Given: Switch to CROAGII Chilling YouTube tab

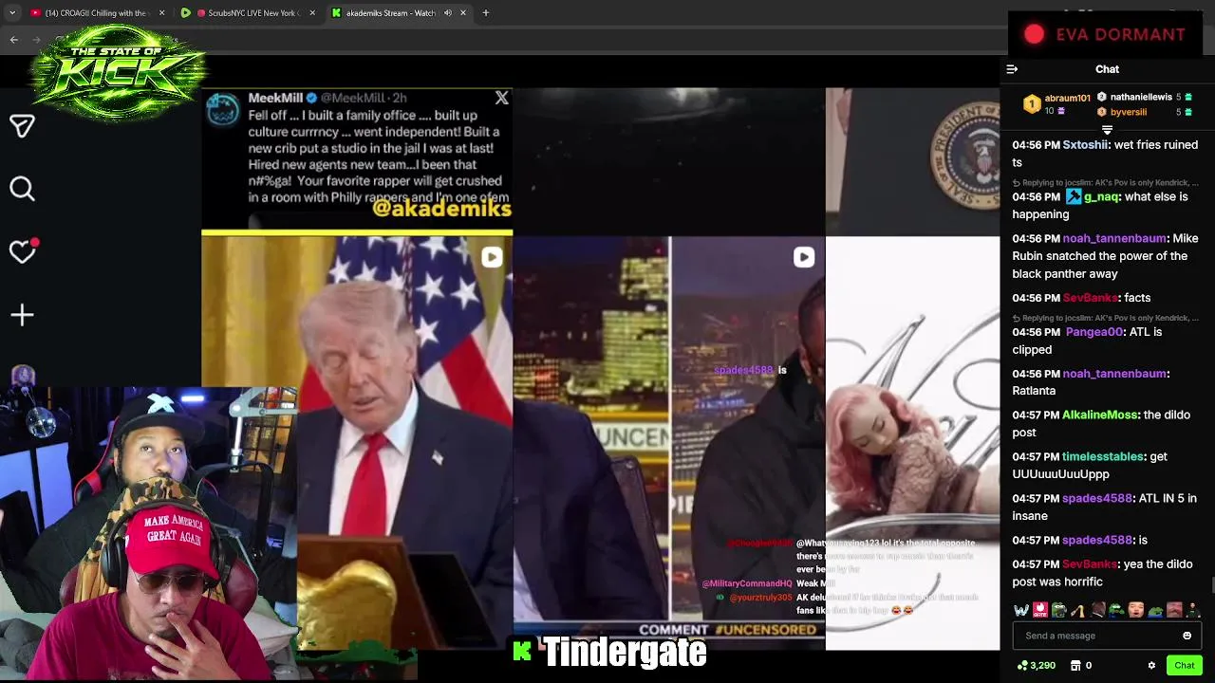Looking at the screenshot, I should [95, 13].
